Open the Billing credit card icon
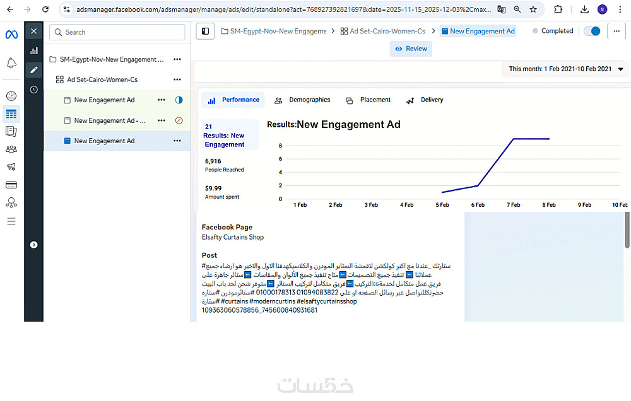 11,185
